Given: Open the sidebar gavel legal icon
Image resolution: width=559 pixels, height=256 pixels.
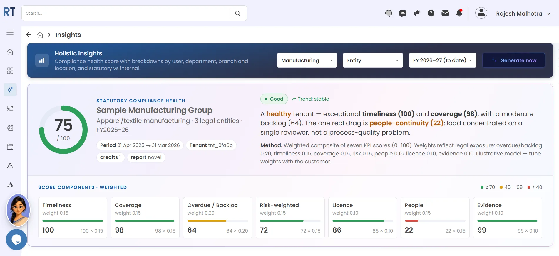Looking at the screenshot, I should (10, 185).
